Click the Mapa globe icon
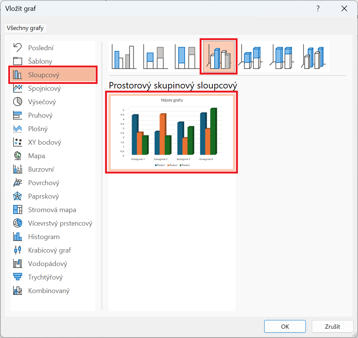 coord(18,156)
